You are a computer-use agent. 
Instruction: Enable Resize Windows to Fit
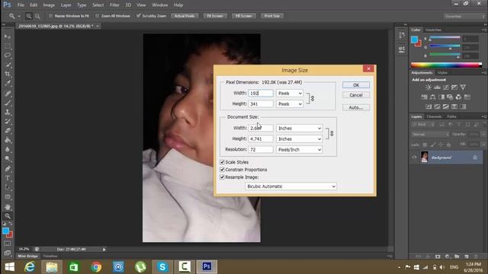[50, 16]
